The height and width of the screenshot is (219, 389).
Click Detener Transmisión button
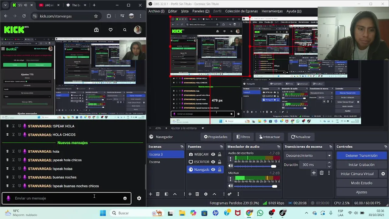(361, 155)
